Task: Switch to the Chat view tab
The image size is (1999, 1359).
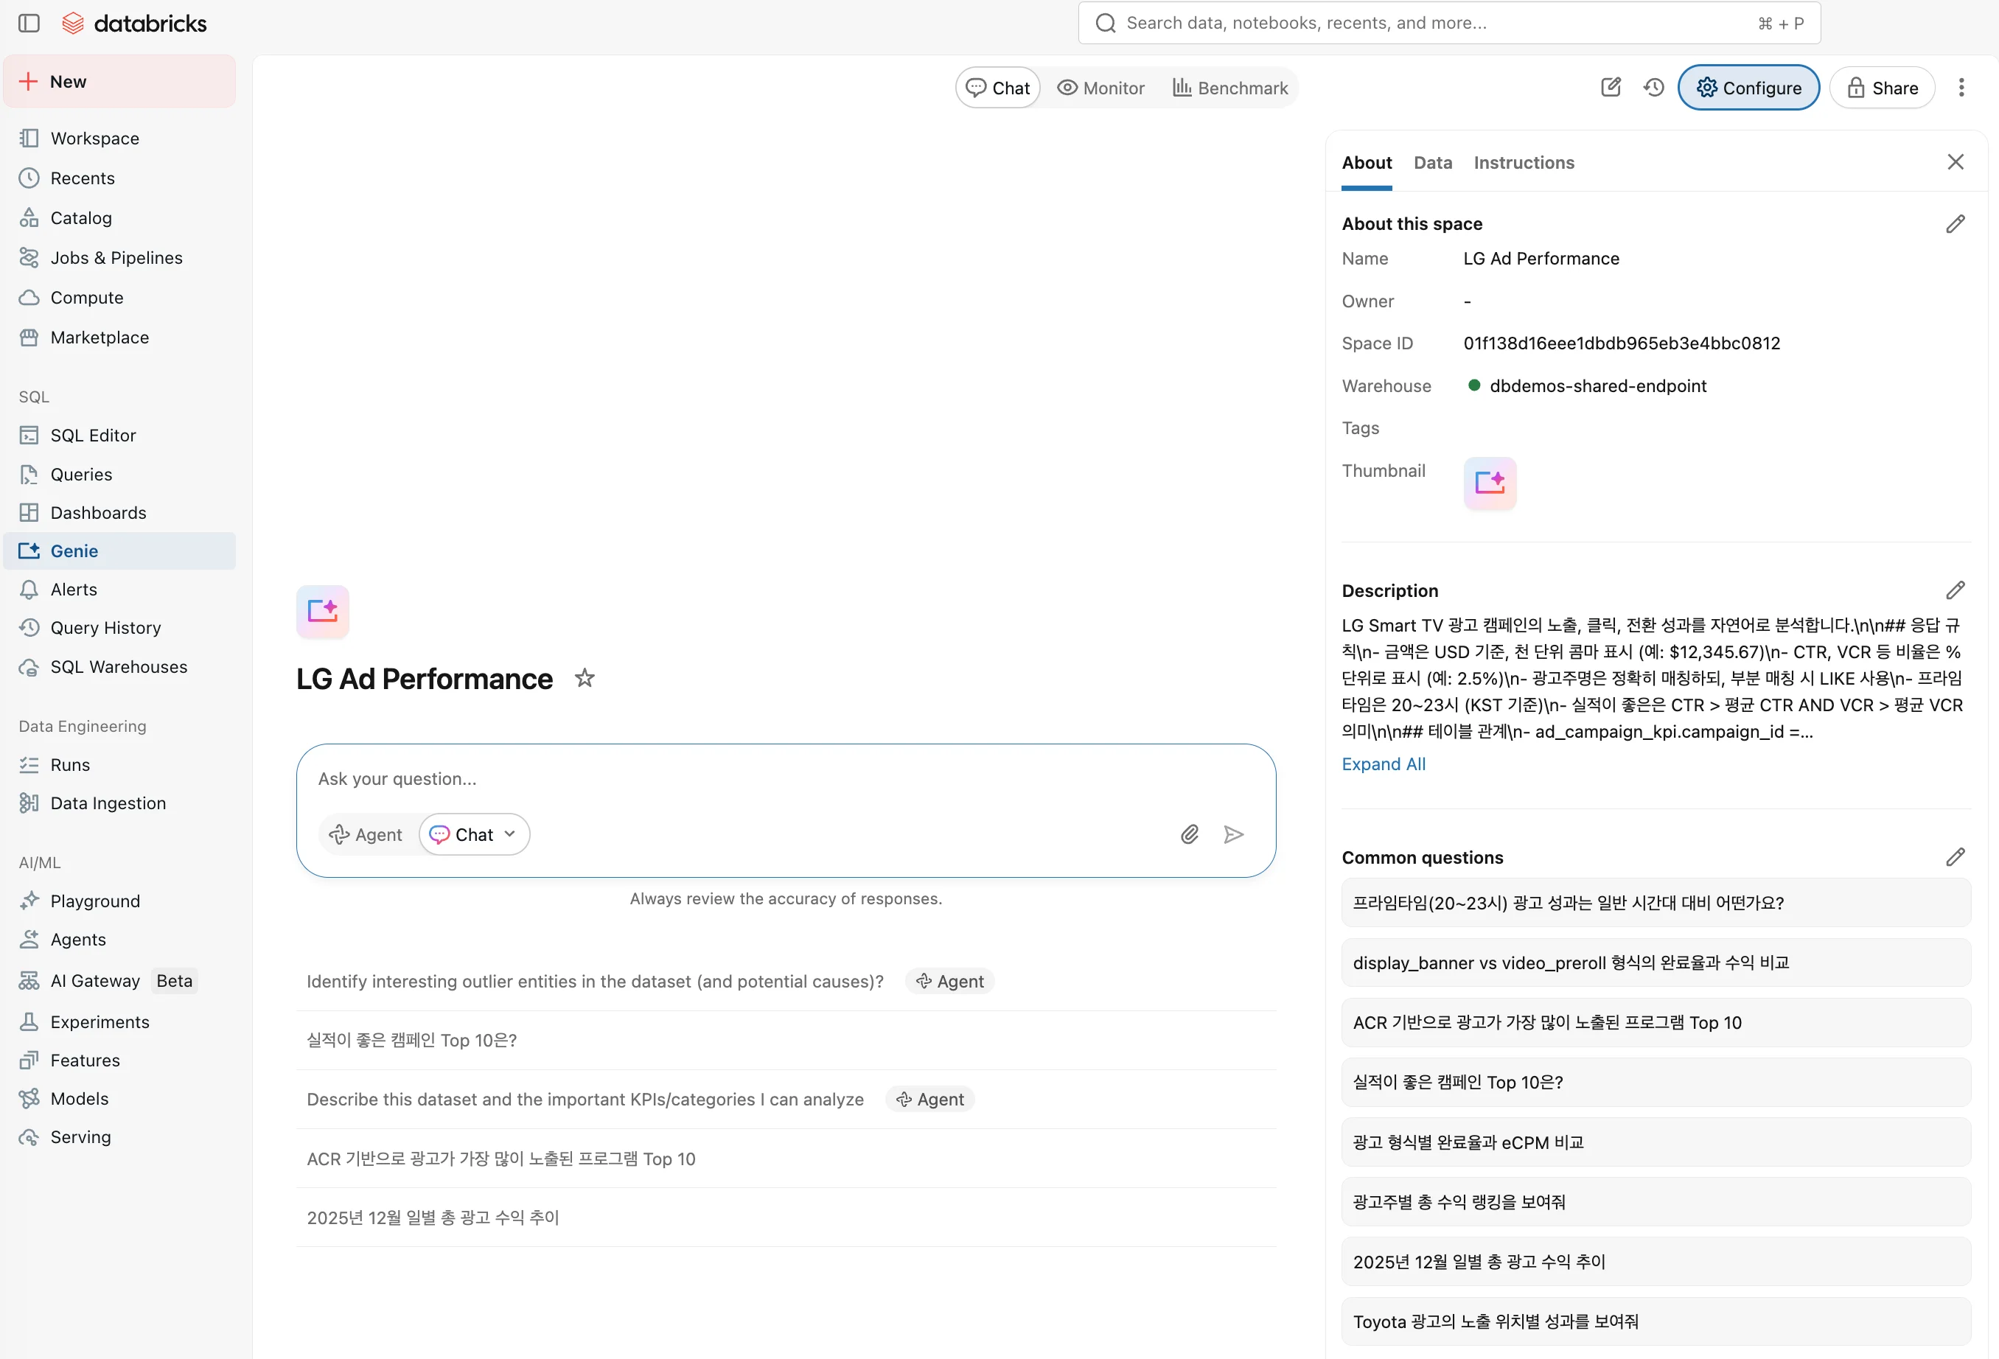Action: coord(998,88)
